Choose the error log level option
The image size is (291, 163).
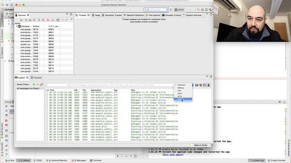coord(183,96)
